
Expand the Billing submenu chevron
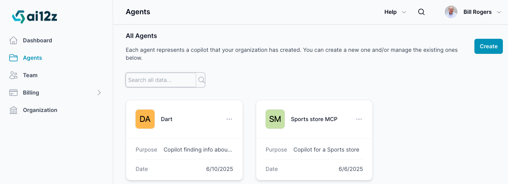[x=99, y=93]
